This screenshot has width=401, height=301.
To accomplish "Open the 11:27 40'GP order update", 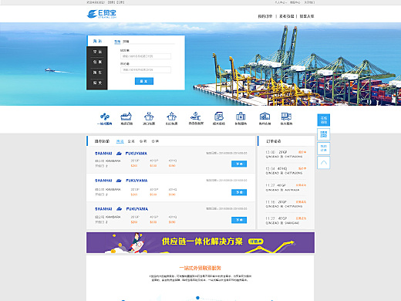I will point(285,188).
